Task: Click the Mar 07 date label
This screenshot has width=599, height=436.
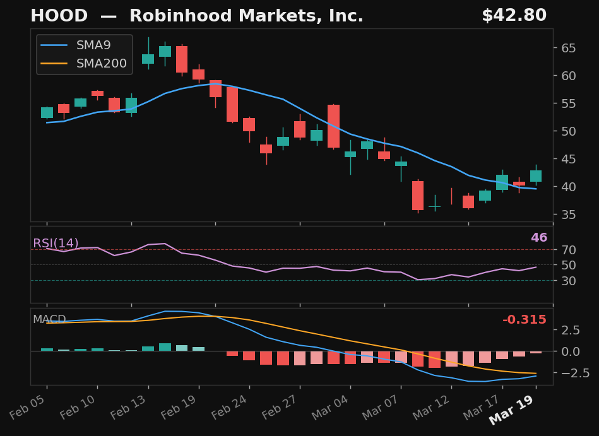Action: pos(381,407)
